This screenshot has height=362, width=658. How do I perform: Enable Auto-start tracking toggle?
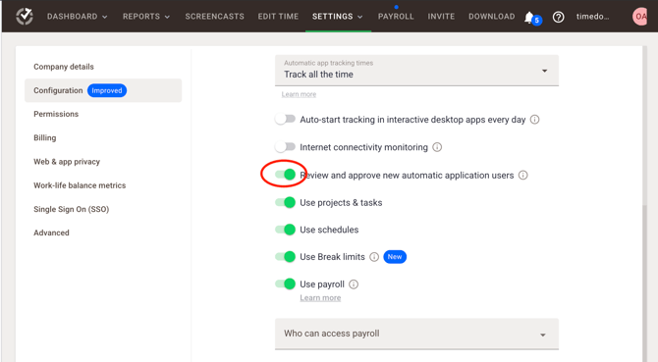286,120
